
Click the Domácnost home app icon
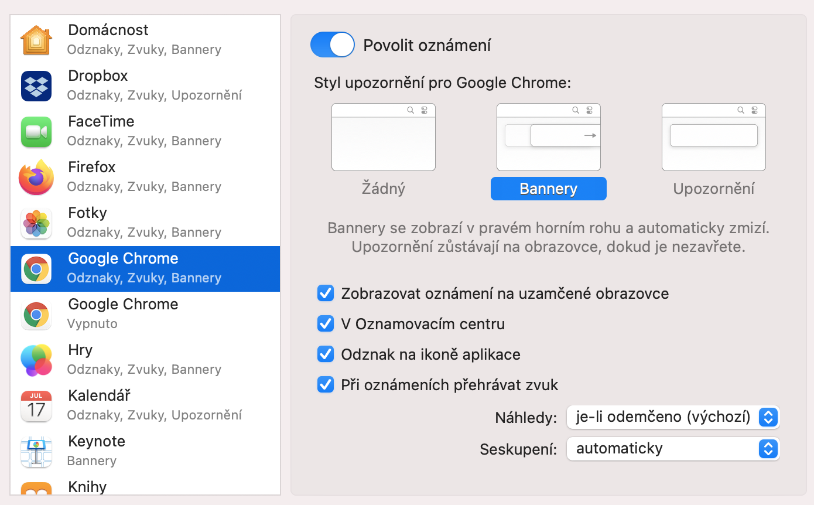pos(36,40)
